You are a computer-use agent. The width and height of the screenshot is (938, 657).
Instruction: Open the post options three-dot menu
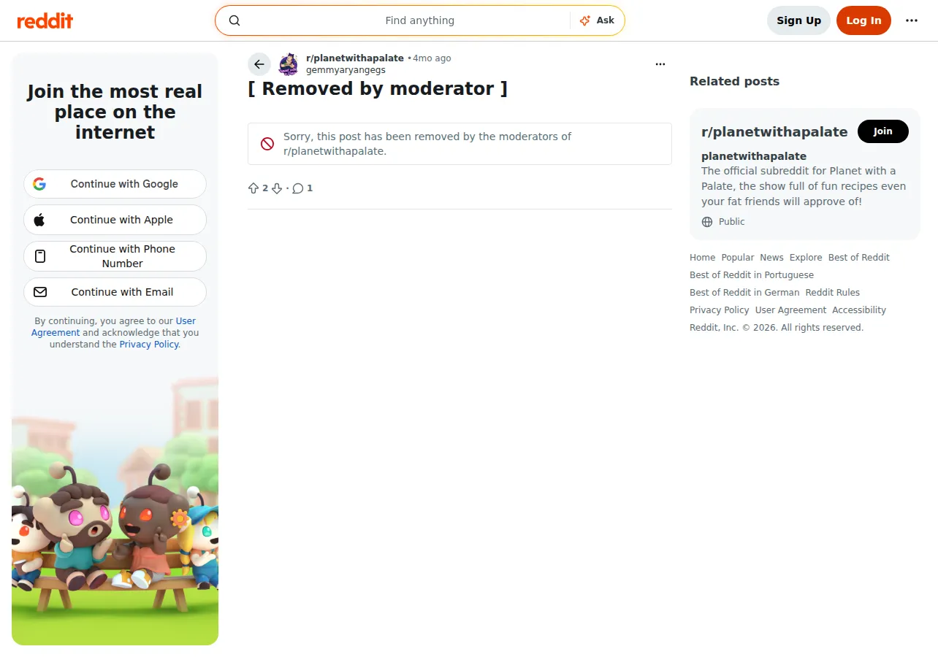tap(660, 64)
